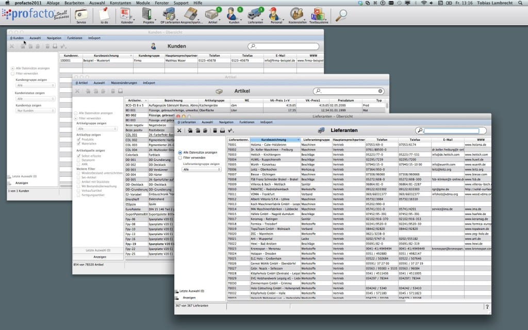Open the Ablage menu
The width and height of the screenshot is (528, 330).
53,3
